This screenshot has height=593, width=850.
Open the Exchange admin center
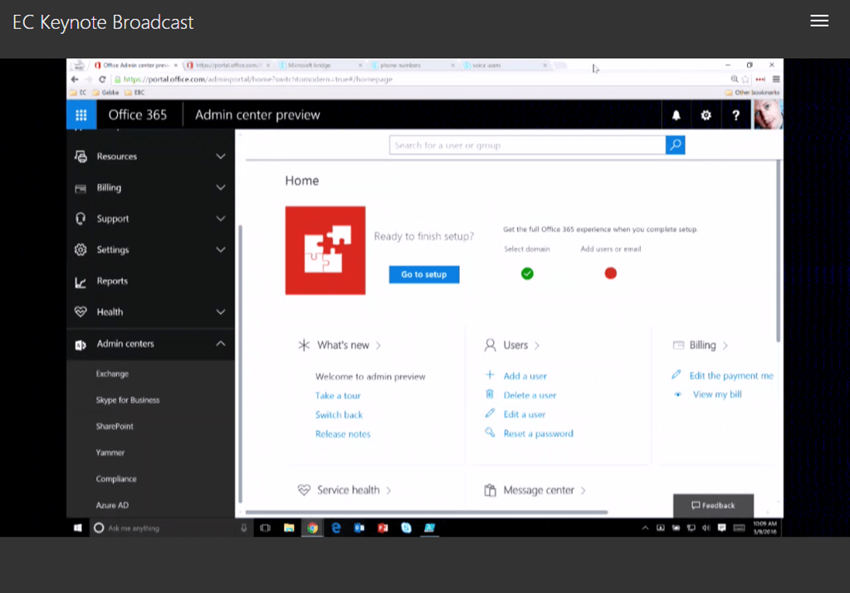point(112,375)
